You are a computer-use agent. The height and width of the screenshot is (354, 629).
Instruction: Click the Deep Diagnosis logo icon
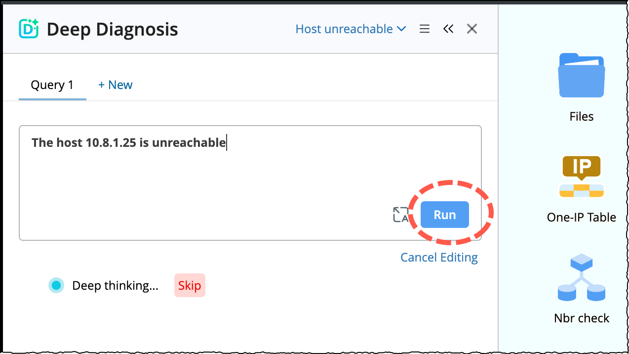[x=29, y=29]
